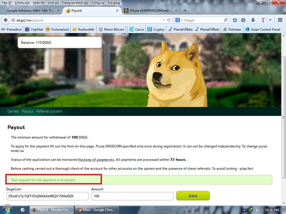Switch to Payout - Mozilla Firefox taskbar button

(x=52, y=210)
